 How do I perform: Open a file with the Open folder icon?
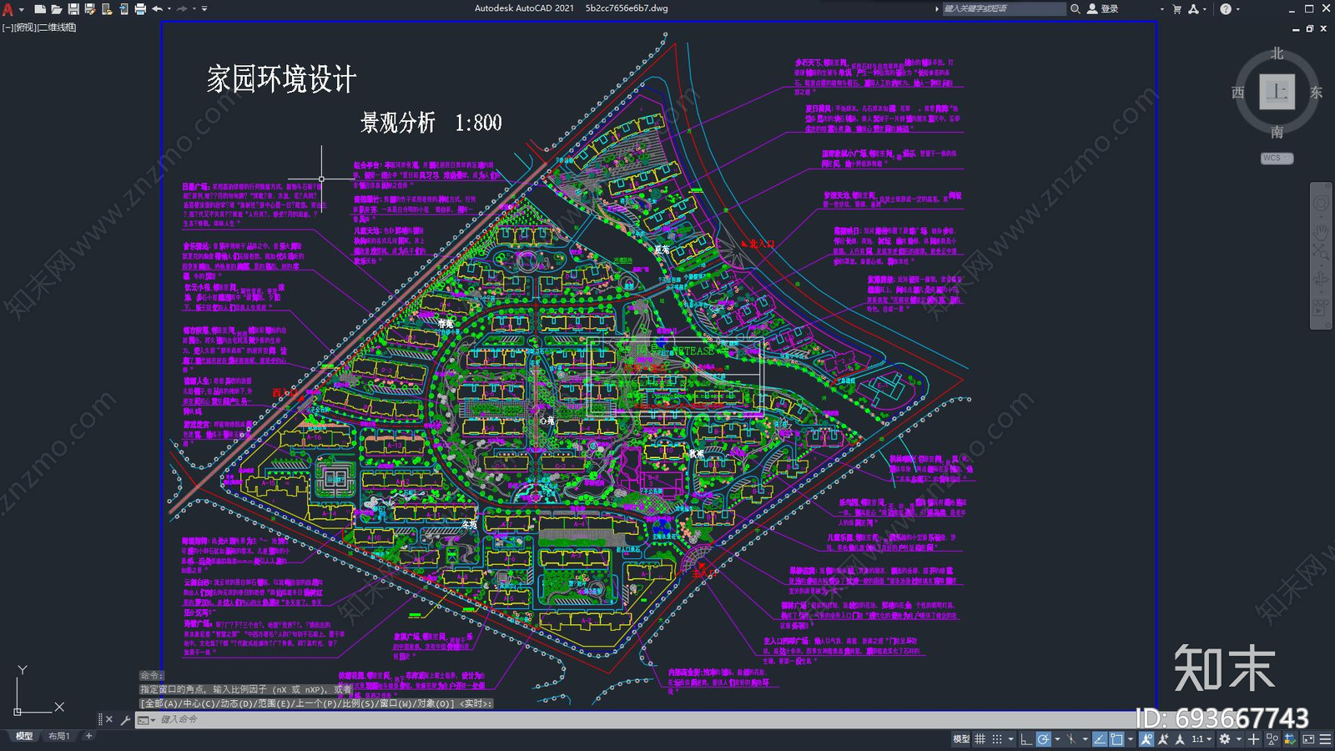pos(57,8)
